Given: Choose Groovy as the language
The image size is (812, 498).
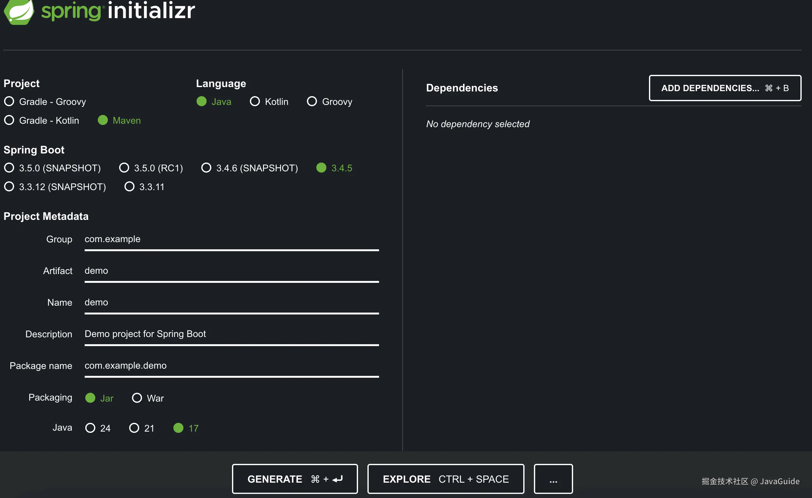Looking at the screenshot, I should point(312,101).
